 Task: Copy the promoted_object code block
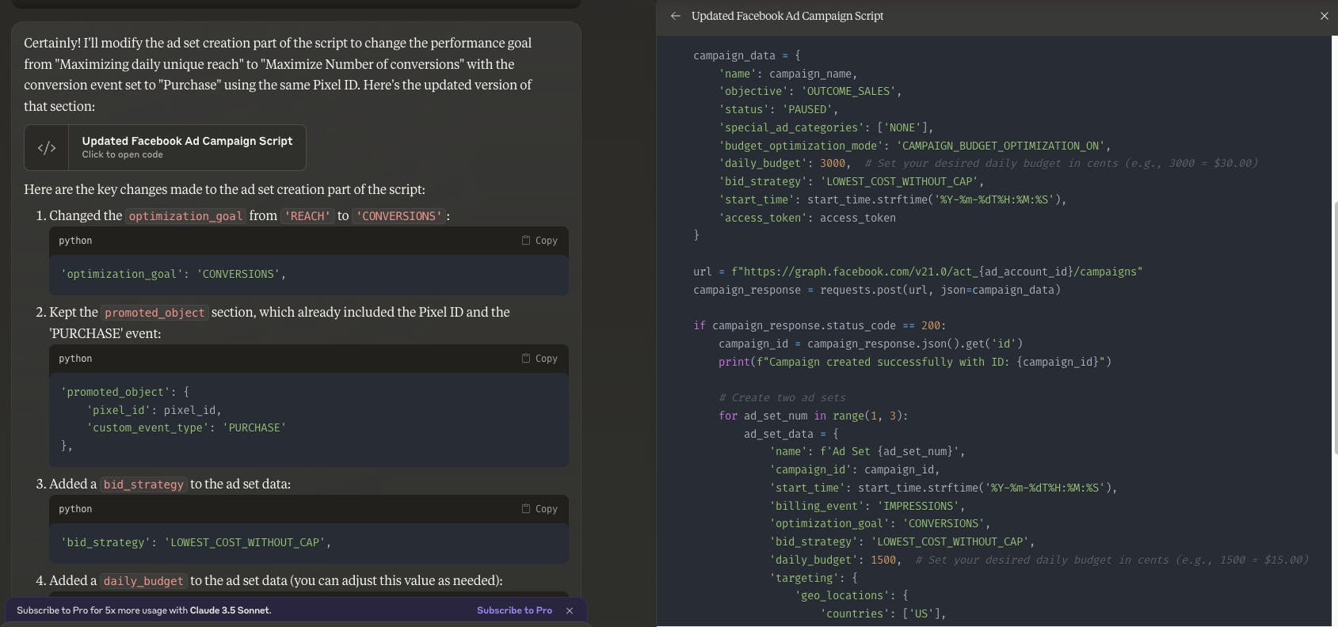point(539,359)
